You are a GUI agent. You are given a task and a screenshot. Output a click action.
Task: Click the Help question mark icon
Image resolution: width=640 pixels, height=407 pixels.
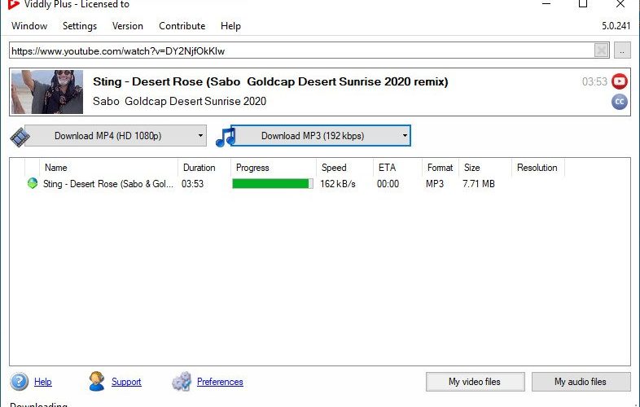click(x=20, y=382)
